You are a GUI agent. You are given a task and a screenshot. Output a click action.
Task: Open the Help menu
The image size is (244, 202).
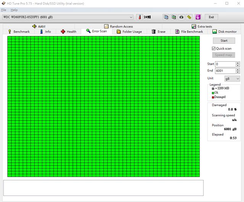tap(14, 10)
